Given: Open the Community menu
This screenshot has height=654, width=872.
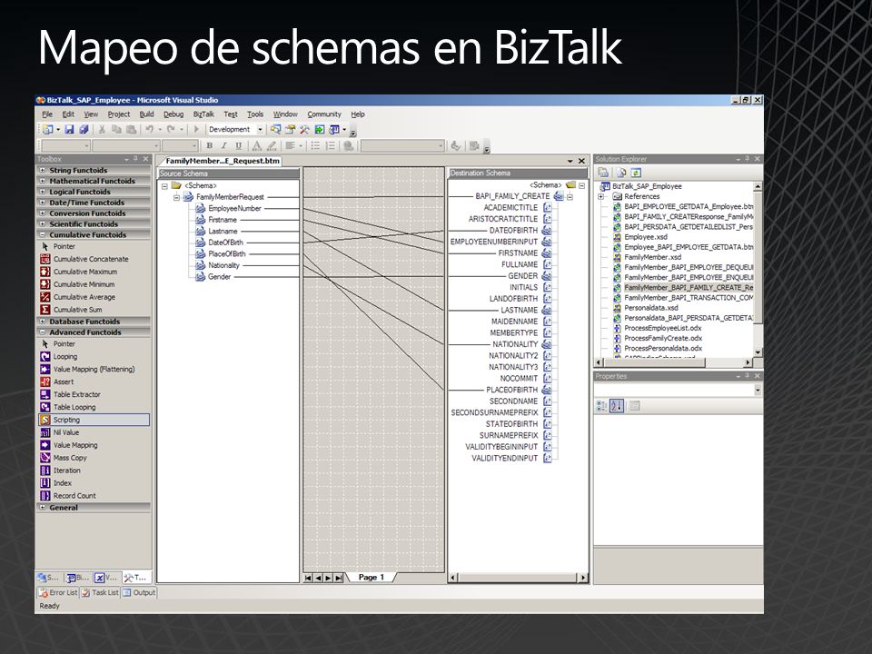Looking at the screenshot, I should [324, 114].
